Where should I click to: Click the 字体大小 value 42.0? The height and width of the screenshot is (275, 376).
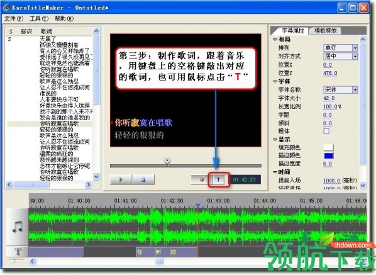329,98
